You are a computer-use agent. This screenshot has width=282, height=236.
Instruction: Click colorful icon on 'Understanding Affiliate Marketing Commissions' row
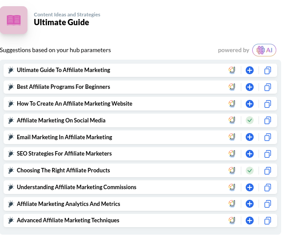[232, 187]
